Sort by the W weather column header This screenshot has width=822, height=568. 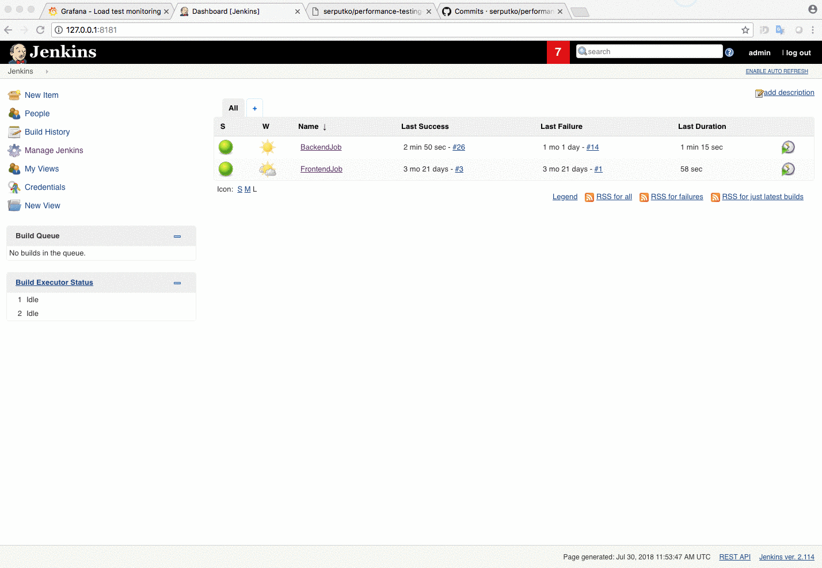(266, 127)
